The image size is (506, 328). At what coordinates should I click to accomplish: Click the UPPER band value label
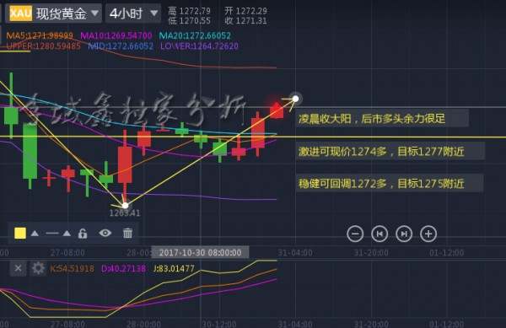[43, 46]
